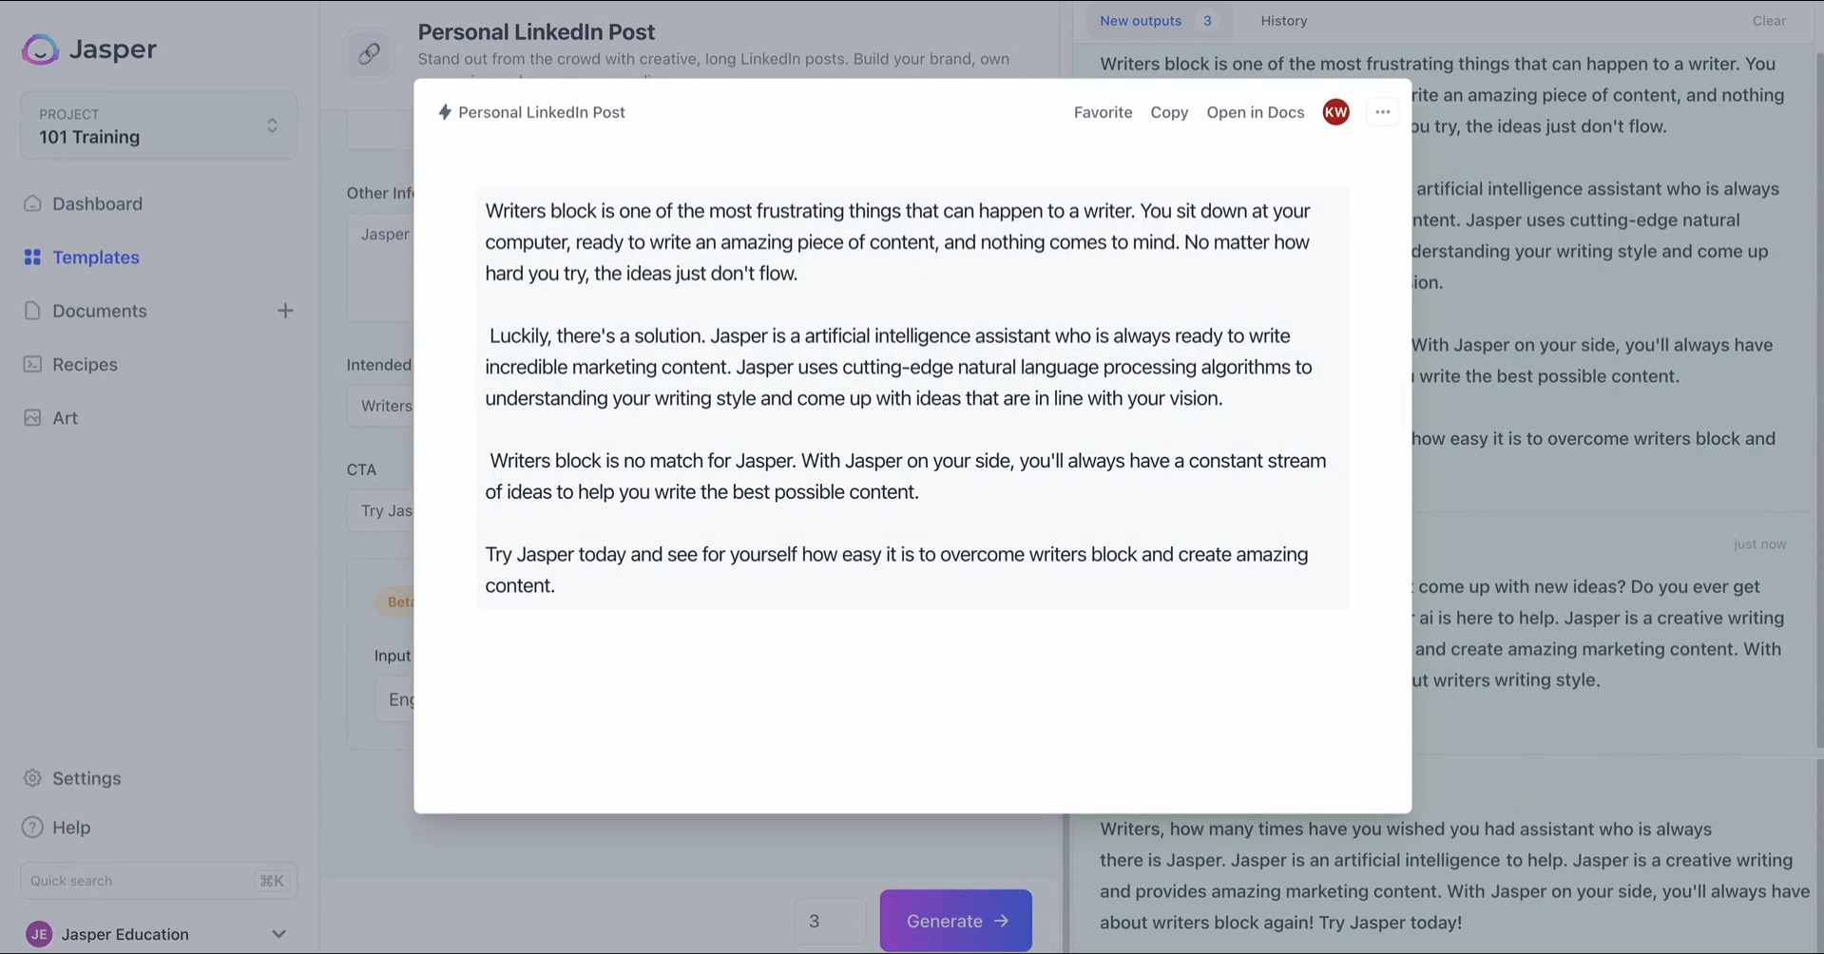This screenshot has width=1824, height=954.
Task: Click the KW user avatar in modal
Action: pyautogui.click(x=1335, y=112)
